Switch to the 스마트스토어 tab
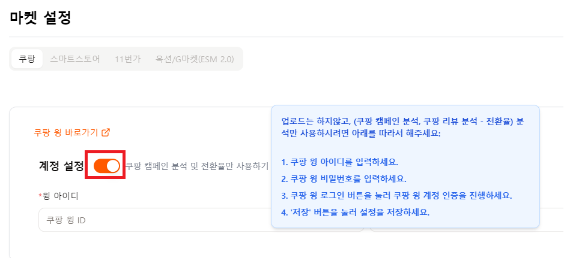564x258 pixels. tap(75, 59)
